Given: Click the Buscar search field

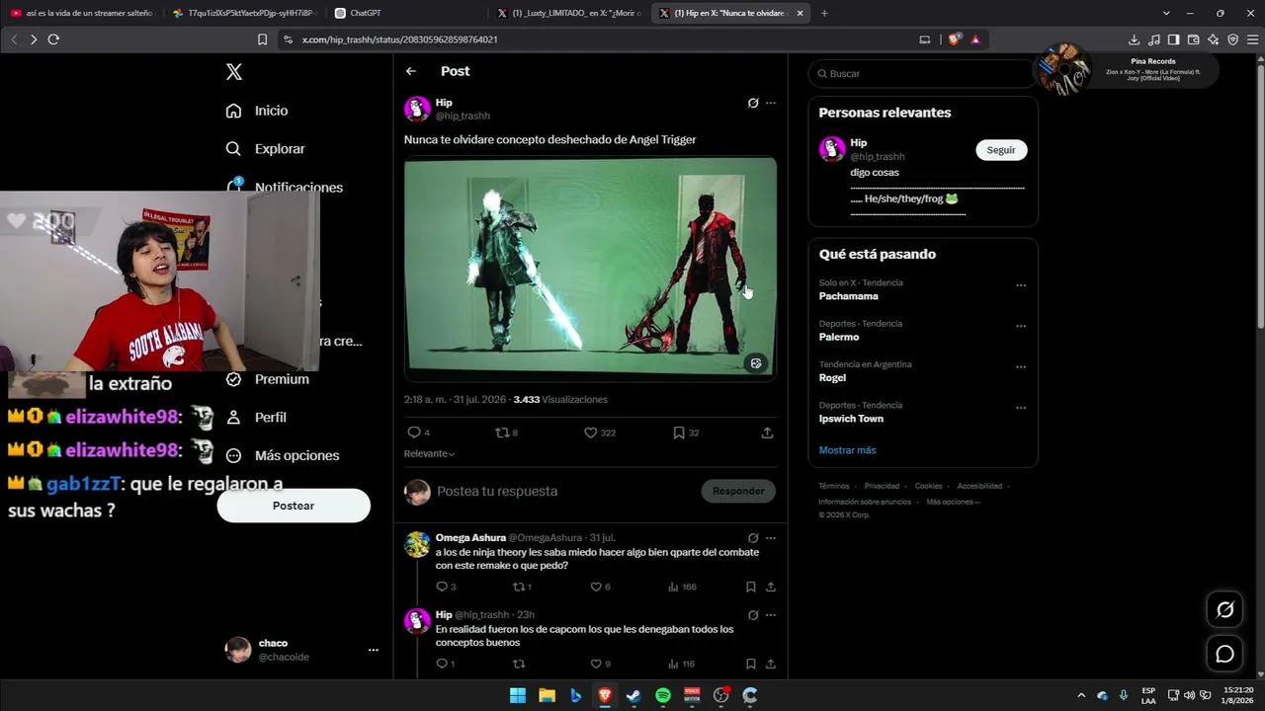Looking at the screenshot, I should [922, 73].
